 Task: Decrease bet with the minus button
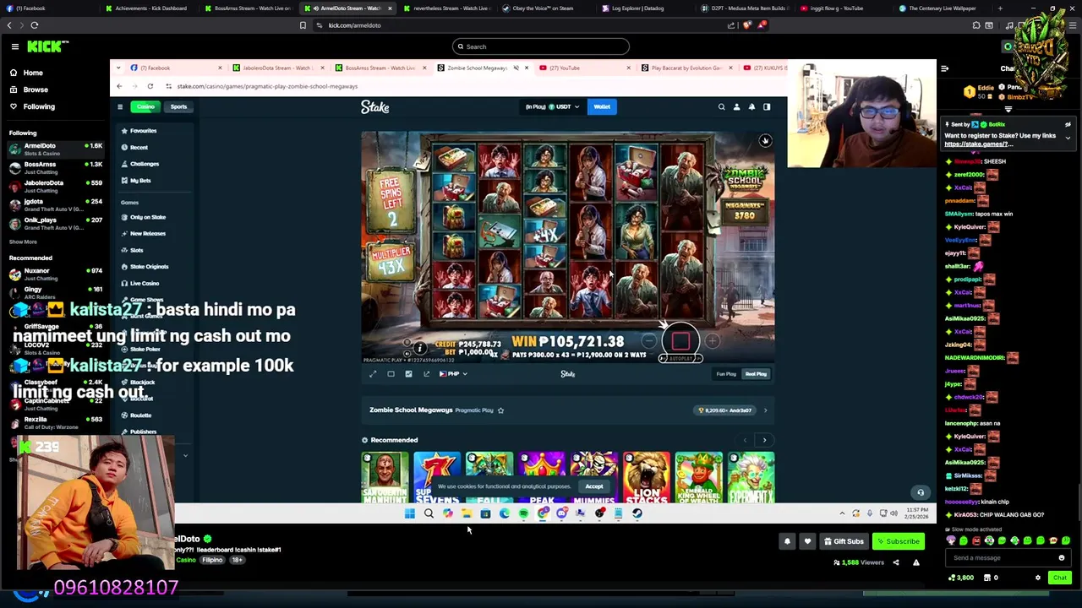point(648,341)
